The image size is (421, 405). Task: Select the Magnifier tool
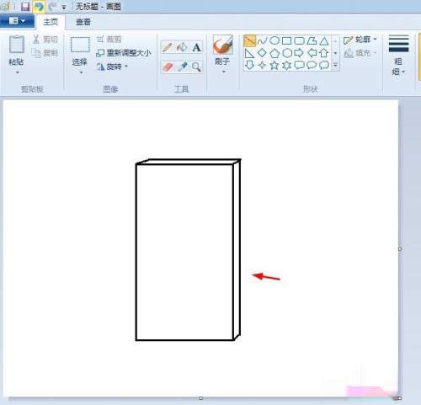[196, 67]
